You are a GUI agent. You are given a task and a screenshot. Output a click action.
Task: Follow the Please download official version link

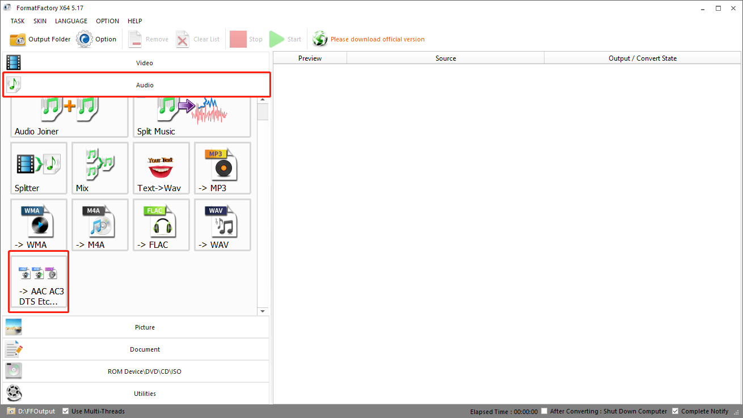coord(377,39)
